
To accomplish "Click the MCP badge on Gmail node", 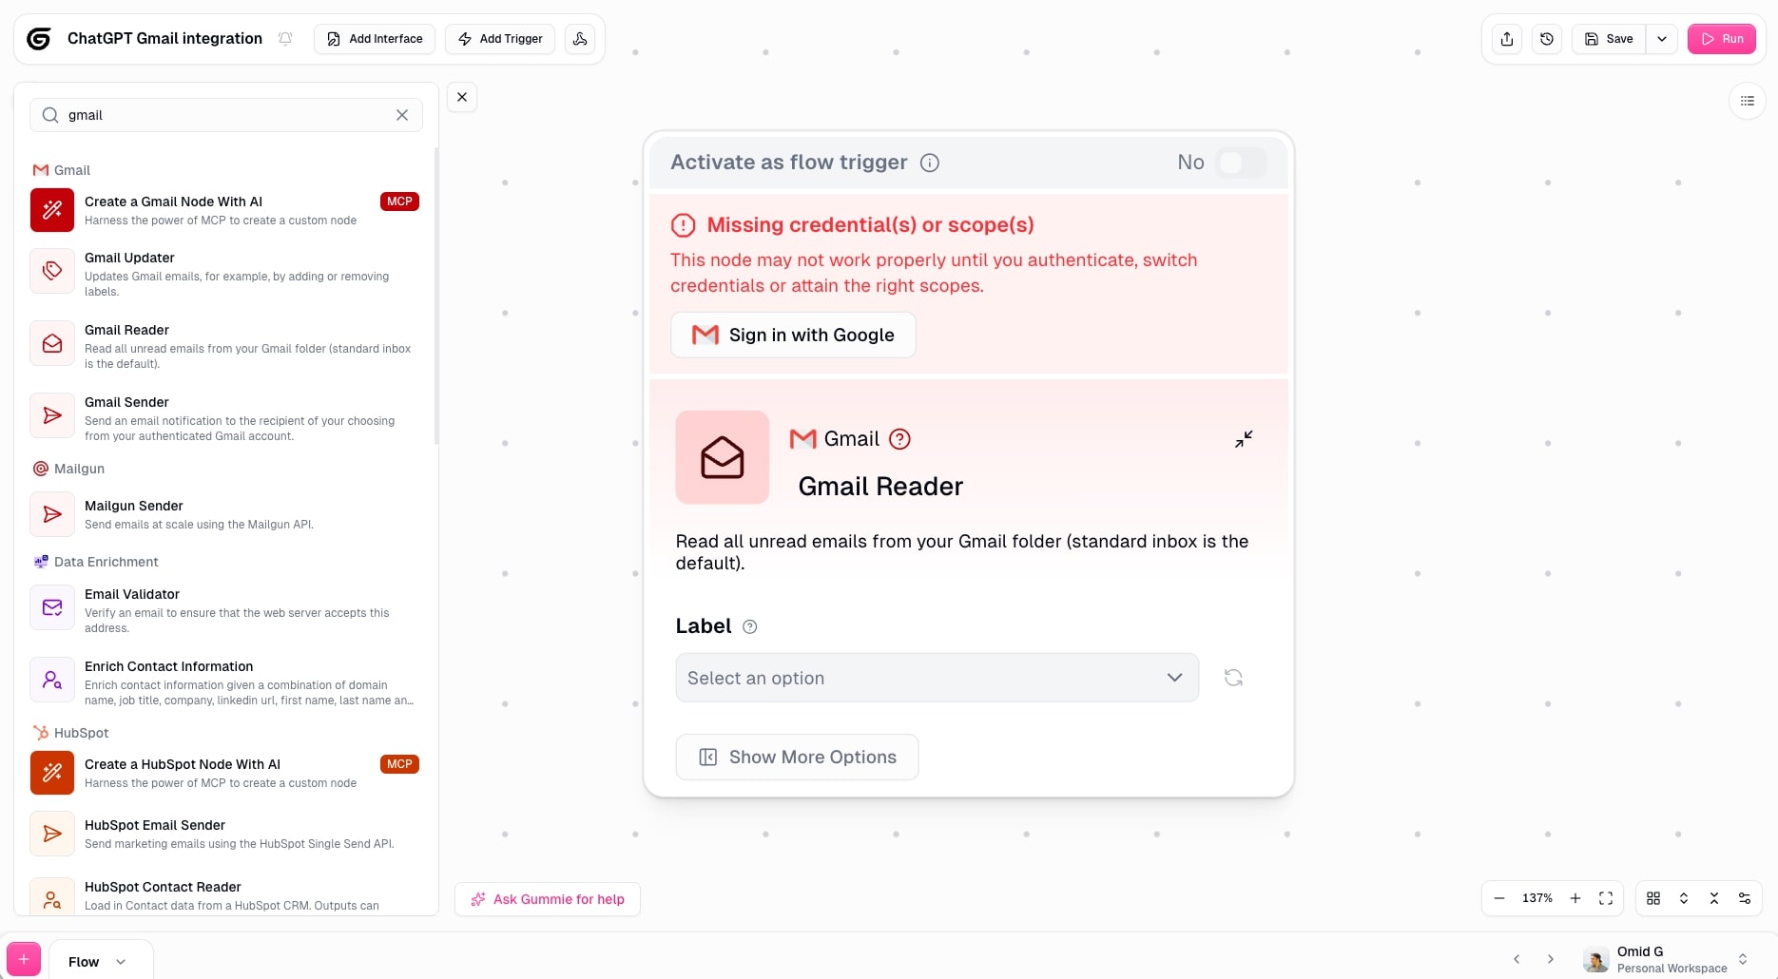I will (x=400, y=202).
